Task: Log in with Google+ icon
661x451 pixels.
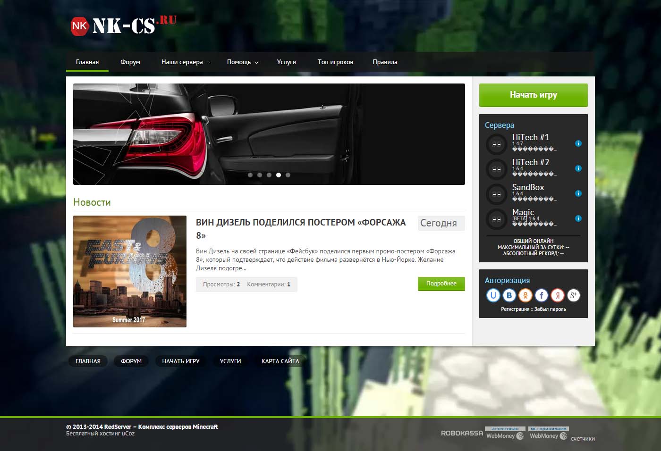Action: click(574, 295)
